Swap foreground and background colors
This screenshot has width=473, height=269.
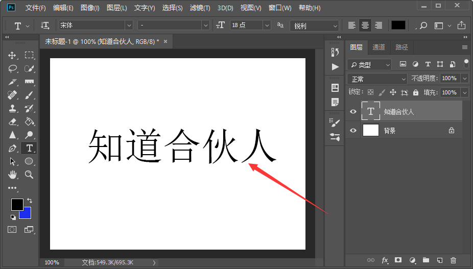30,201
